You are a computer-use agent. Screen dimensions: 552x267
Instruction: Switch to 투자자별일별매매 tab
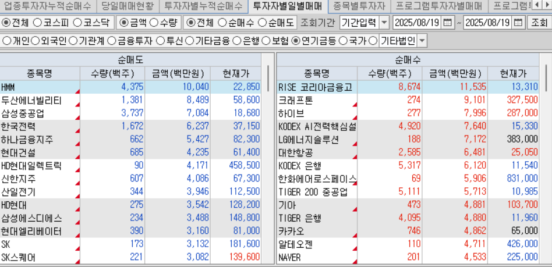coord(288,6)
